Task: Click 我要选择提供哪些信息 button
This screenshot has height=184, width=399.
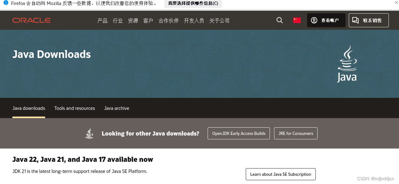Action: 193,3
